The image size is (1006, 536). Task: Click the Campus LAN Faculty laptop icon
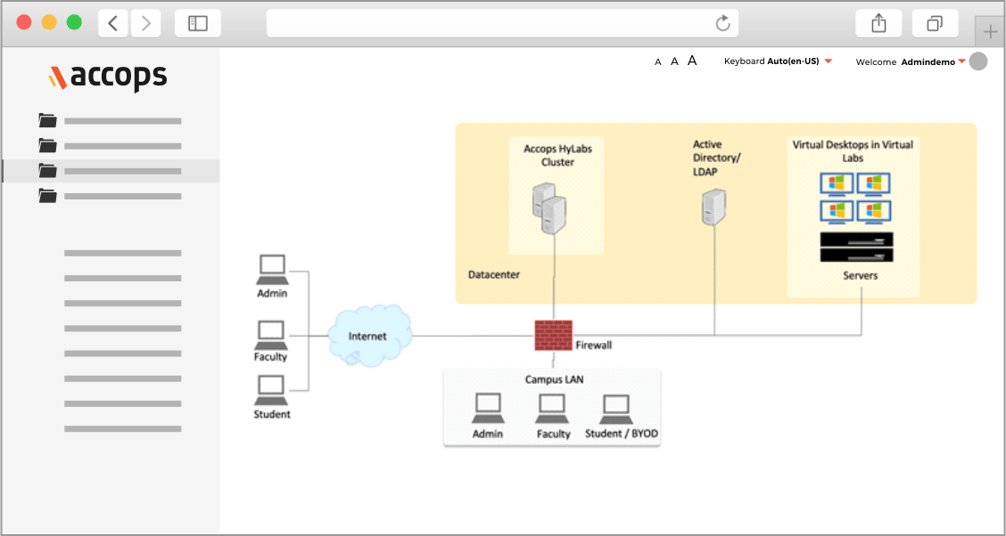[552, 409]
